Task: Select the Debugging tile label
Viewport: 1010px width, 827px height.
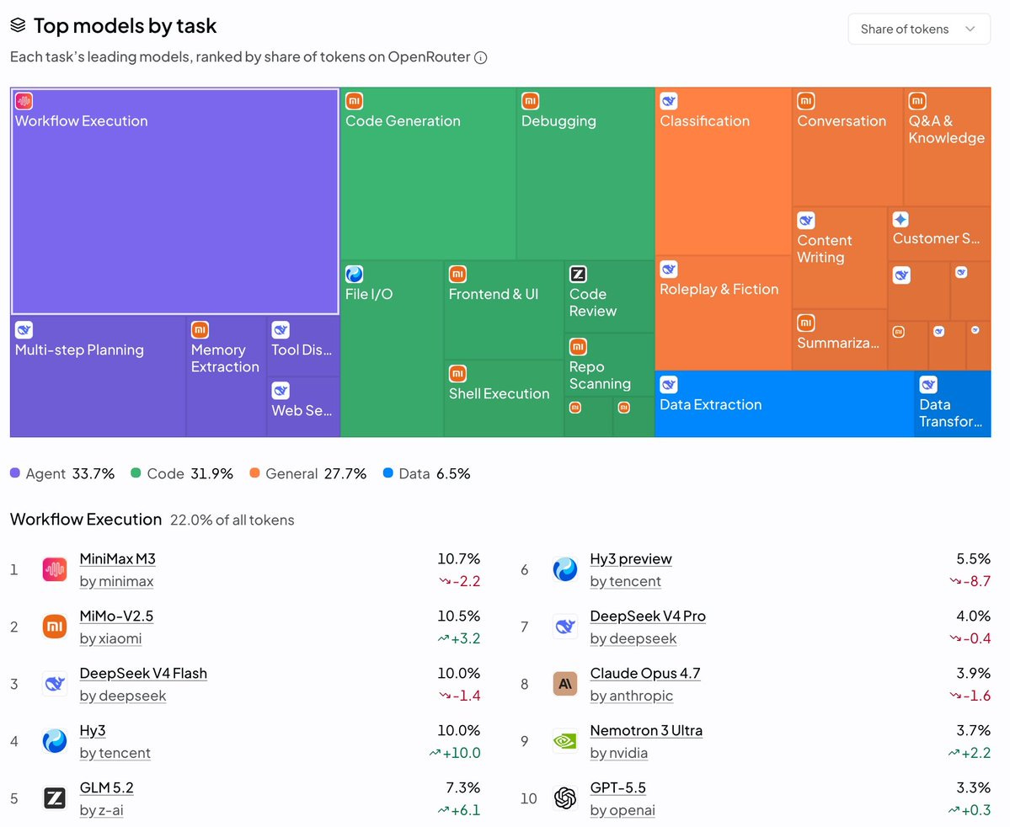Action: point(558,121)
